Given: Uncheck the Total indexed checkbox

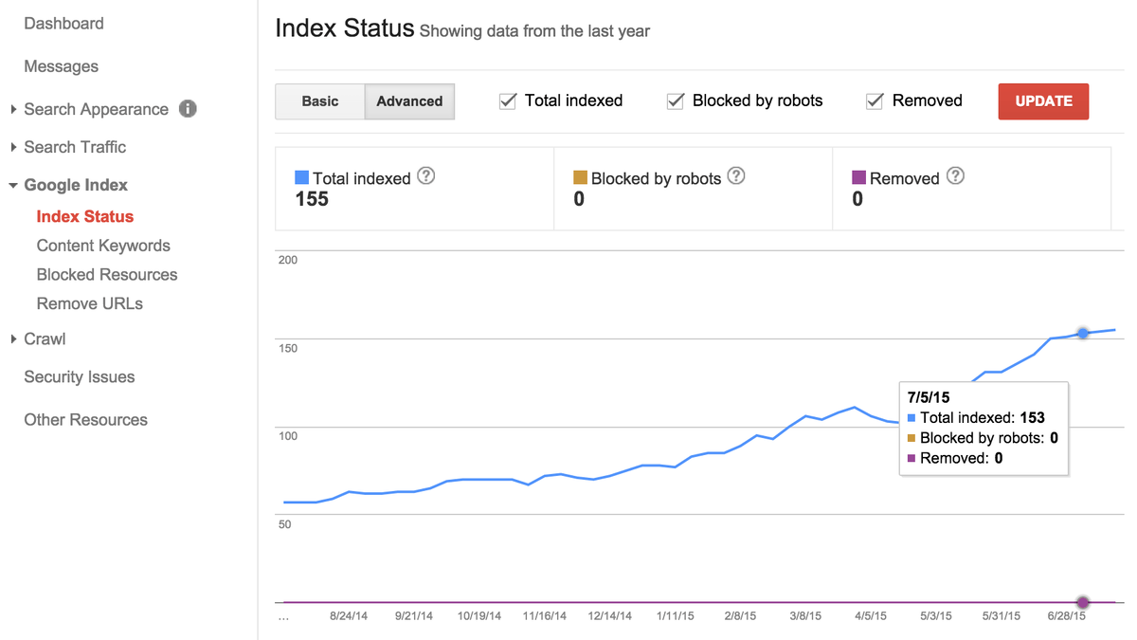Looking at the screenshot, I should click(x=508, y=101).
